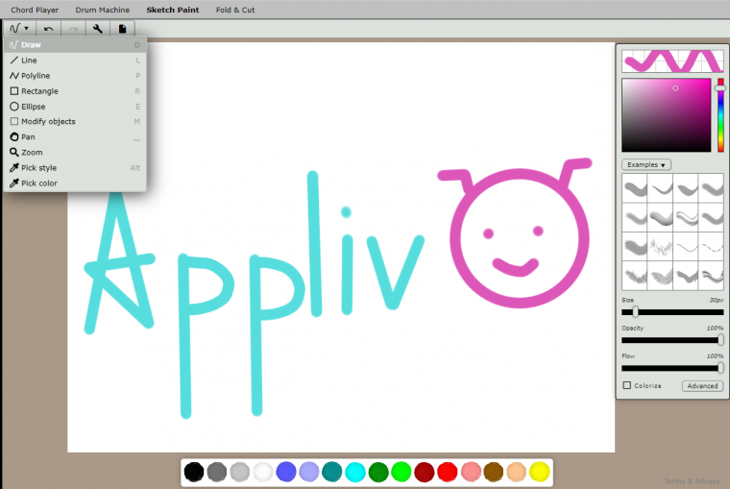The height and width of the screenshot is (489, 730).
Task: Select Line from the tool menu
Action: coord(75,61)
